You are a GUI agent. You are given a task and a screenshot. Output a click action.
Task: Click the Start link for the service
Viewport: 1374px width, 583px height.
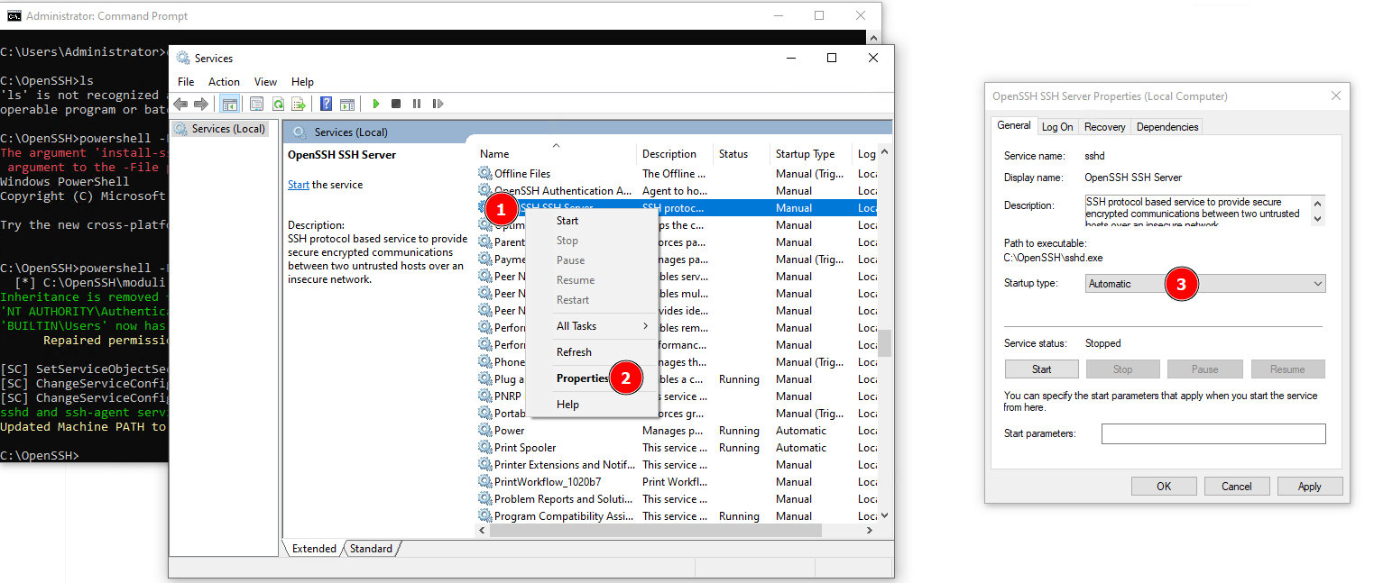pyautogui.click(x=298, y=185)
